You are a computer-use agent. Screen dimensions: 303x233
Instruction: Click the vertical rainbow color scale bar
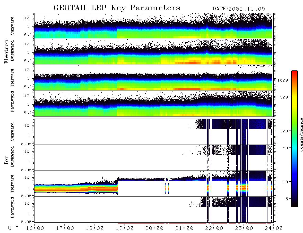[x=295, y=139]
